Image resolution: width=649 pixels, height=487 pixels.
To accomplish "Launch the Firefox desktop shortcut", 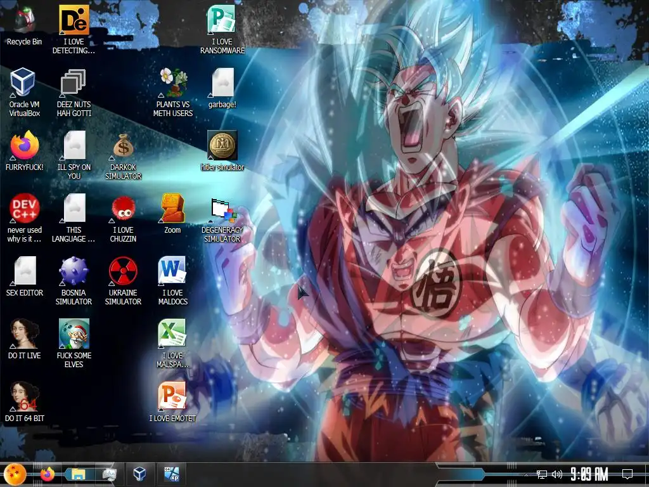I will pyautogui.click(x=24, y=145).
